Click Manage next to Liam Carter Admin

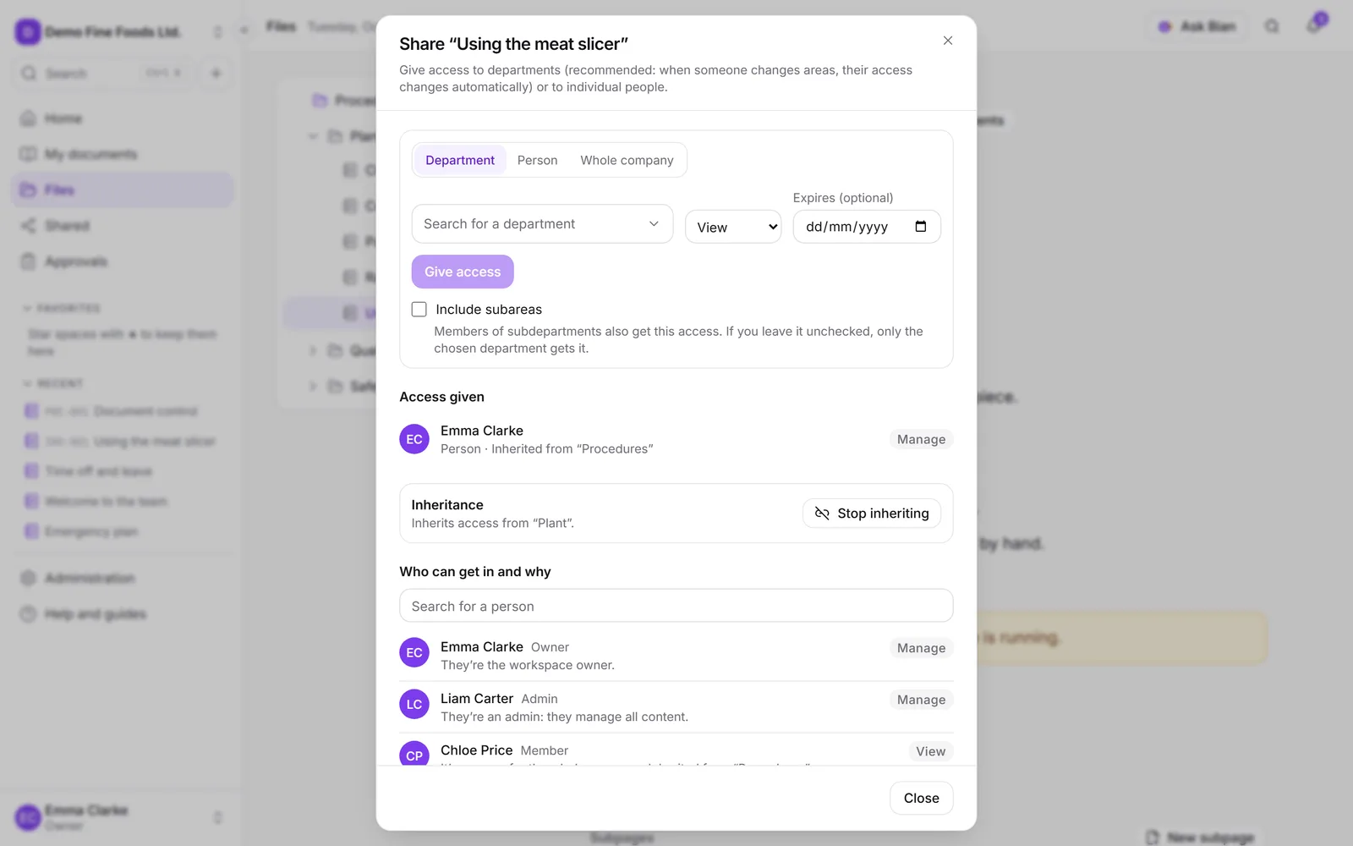921,700
